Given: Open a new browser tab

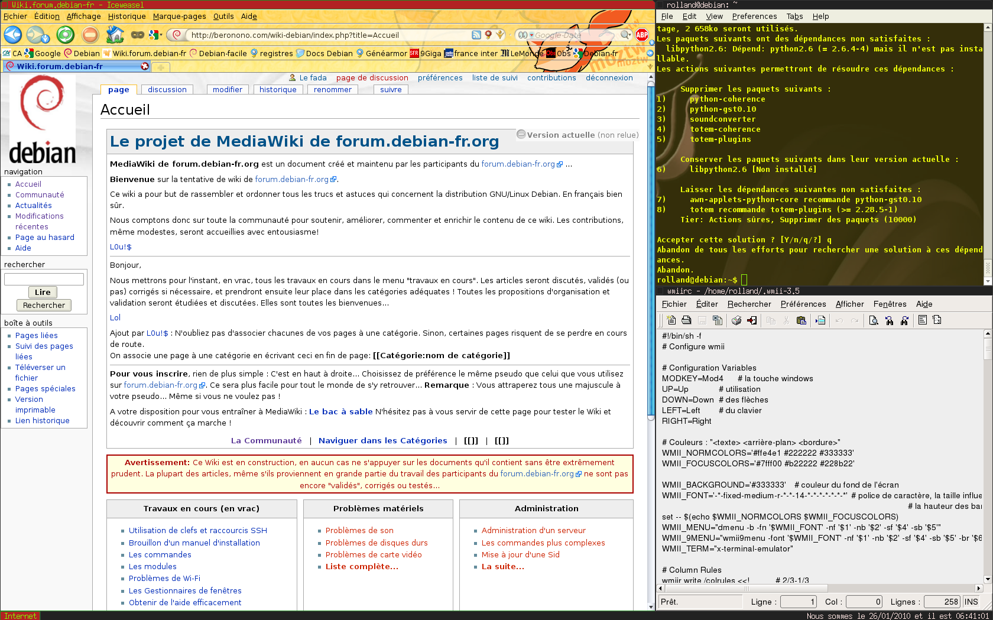Looking at the screenshot, I should pos(160,67).
